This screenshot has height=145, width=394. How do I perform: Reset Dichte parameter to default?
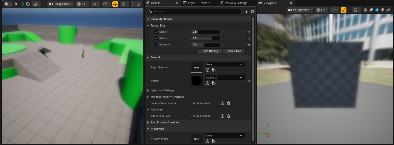pos(249,32)
